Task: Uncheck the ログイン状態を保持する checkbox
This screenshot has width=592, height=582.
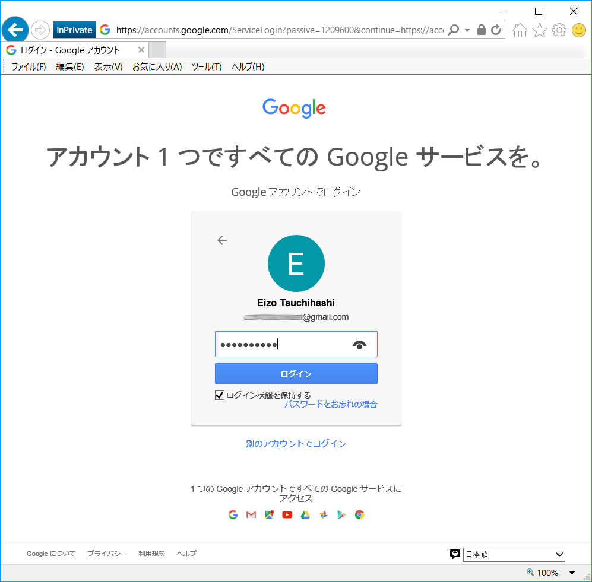Action: tap(219, 395)
